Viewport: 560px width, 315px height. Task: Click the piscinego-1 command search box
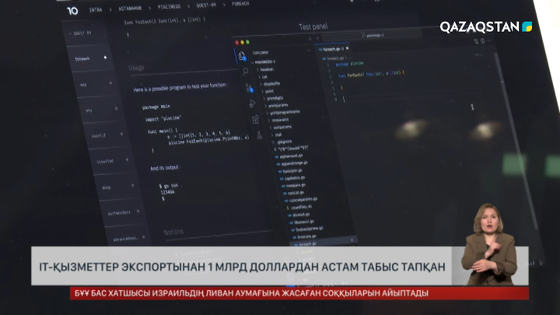tap(373, 35)
